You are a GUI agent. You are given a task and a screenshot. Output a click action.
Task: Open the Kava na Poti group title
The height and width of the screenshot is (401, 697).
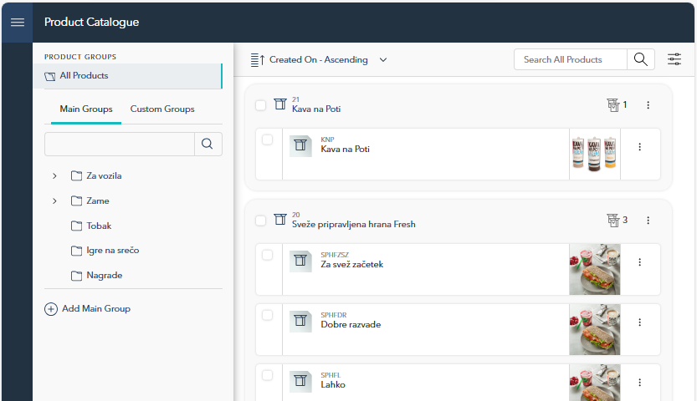(x=316, y=109)
